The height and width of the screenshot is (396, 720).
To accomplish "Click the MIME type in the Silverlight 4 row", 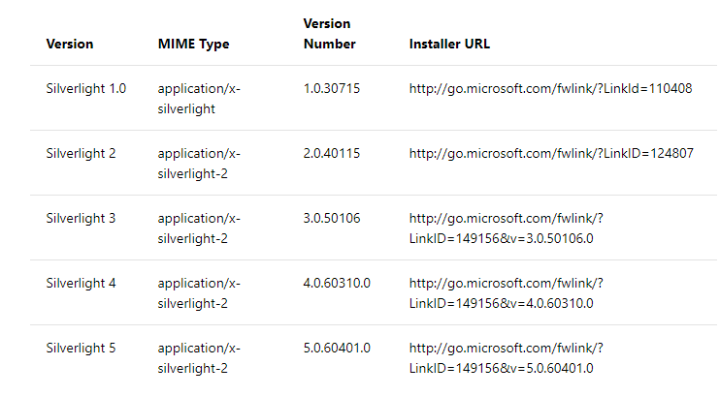I will tap(199, 292).
